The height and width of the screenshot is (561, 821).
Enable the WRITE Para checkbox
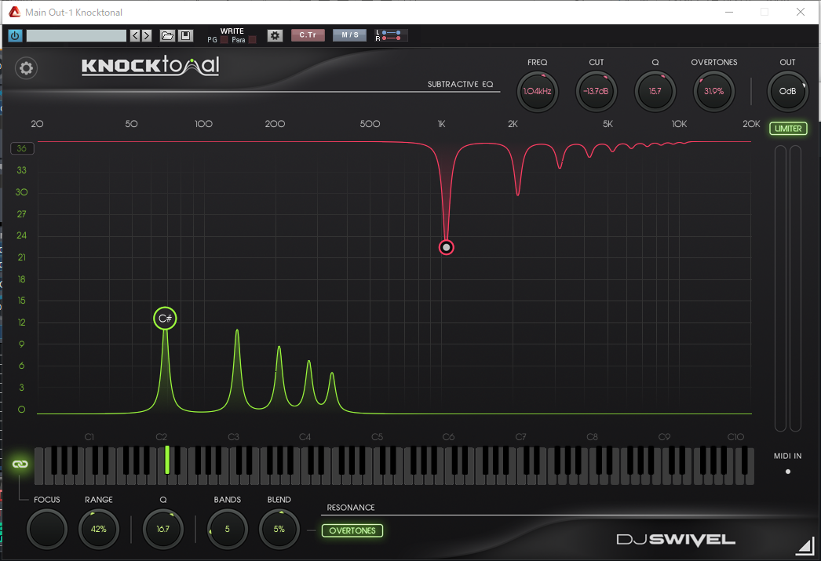tap(253, 40)
